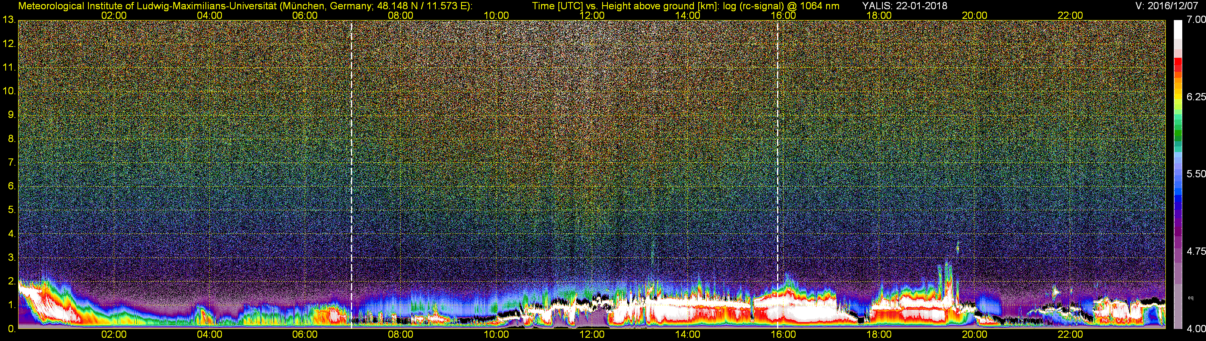Select the 14:00 label on the upper time axis
This screenshot has height=341, width=1206.
[x=687, y=15]
